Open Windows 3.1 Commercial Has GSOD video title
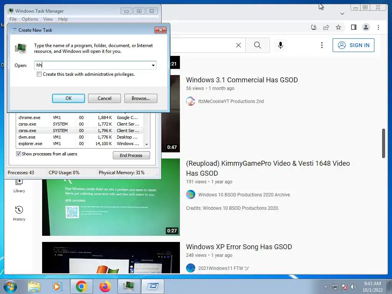 [x=242, y=80]
